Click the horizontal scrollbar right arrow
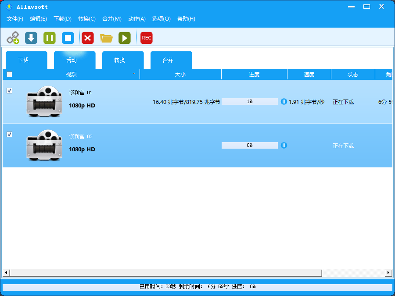Viewport: 395px width, 296px height. [x=389, y=273]
